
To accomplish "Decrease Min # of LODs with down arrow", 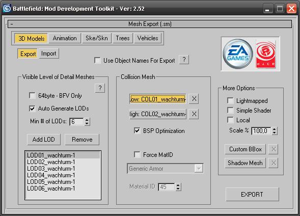I will click(x=87, y=124).
